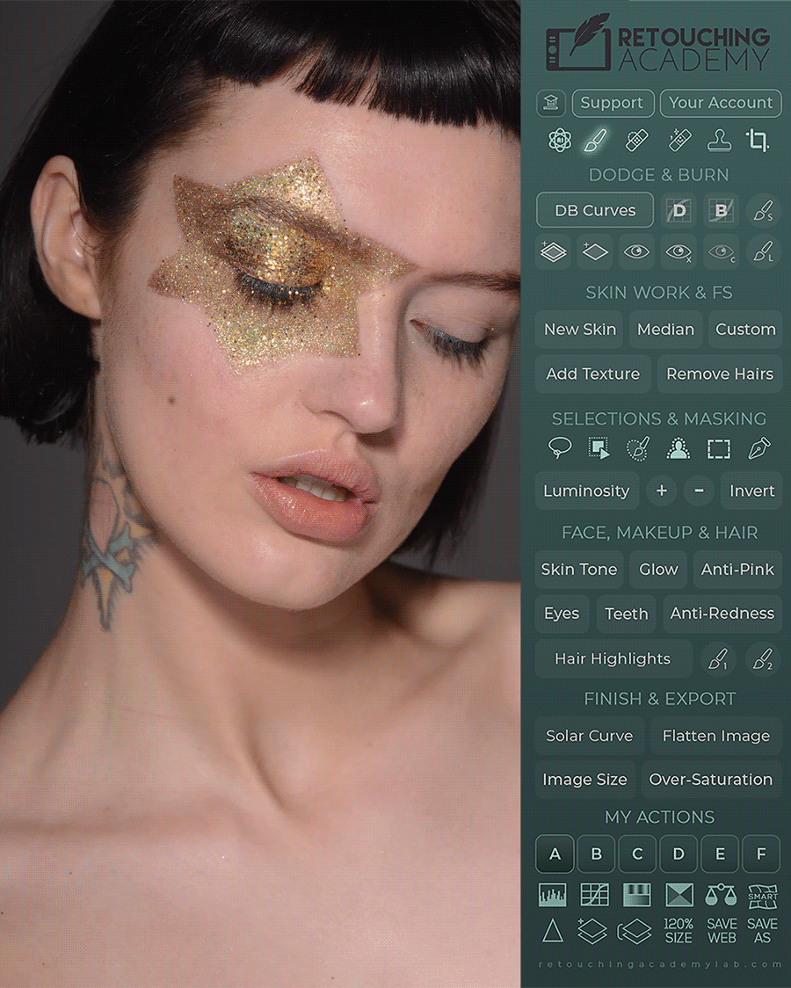Image resolution: width=791 pixels, height=988 pixels.
Task: Add a Curves adjustment via grid icon
Action: (x=595, y=895)
